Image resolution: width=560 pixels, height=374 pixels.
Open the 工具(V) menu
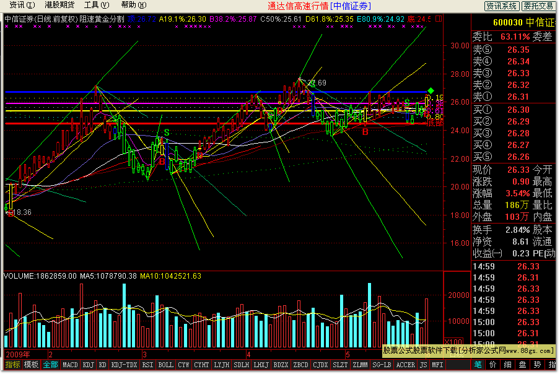pos(97,5)
